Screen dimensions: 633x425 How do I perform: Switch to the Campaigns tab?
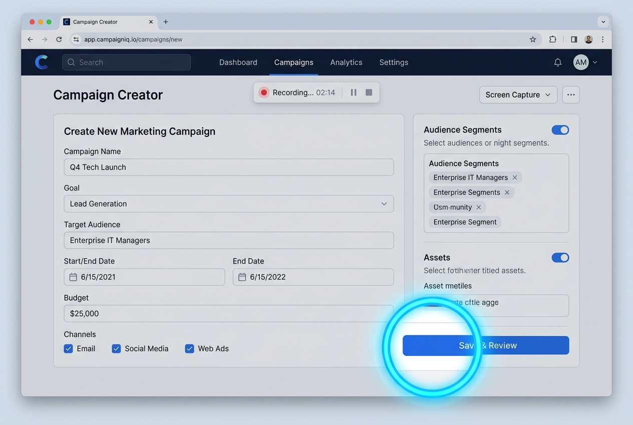coord(294,62)
